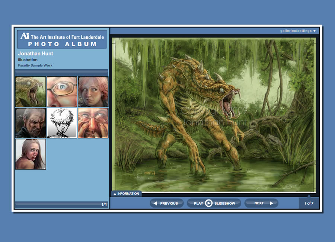Click the Previous left arrow icon

(x=155, y=203)
